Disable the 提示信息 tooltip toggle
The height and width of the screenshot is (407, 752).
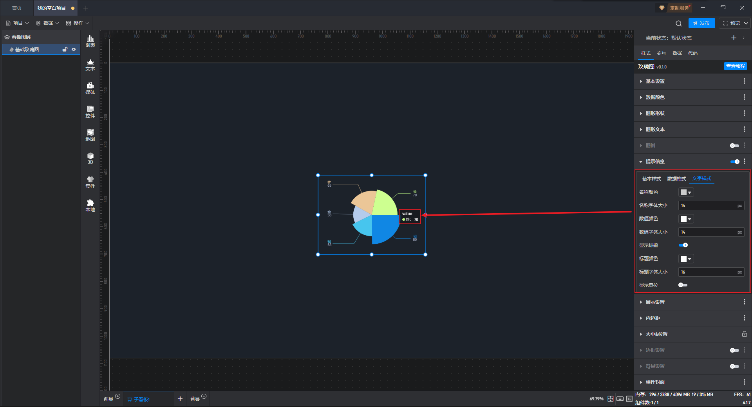tap(735, 162)
